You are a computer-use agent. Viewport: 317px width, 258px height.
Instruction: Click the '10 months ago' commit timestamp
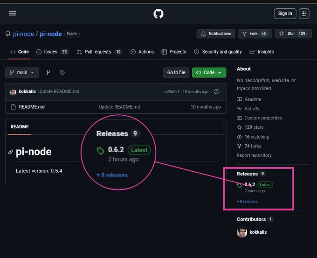pos(195,91)
